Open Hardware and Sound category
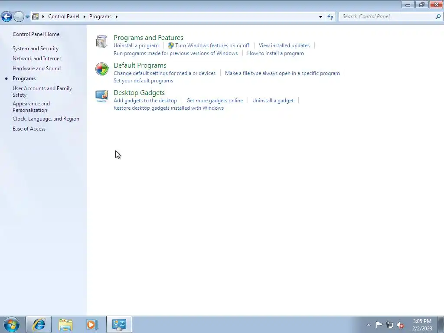The image size is (444, 333). click(36, 68)
